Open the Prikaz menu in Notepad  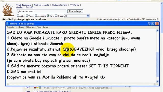39,27
